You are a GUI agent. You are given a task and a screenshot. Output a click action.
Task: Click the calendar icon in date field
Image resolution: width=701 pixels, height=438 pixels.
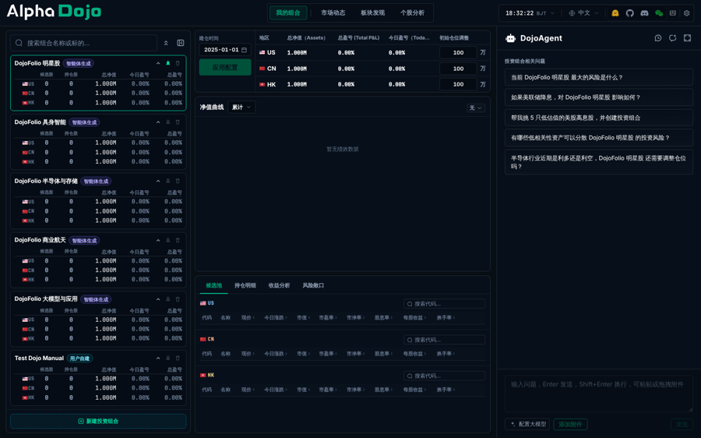tap(244, 50)
